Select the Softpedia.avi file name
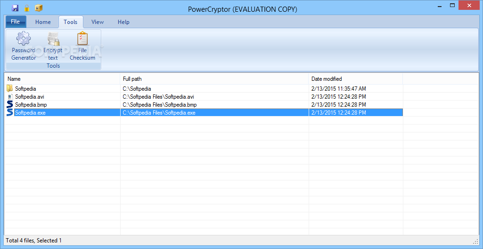This screenshot has width=483, height=249. [x=30, y=97]
